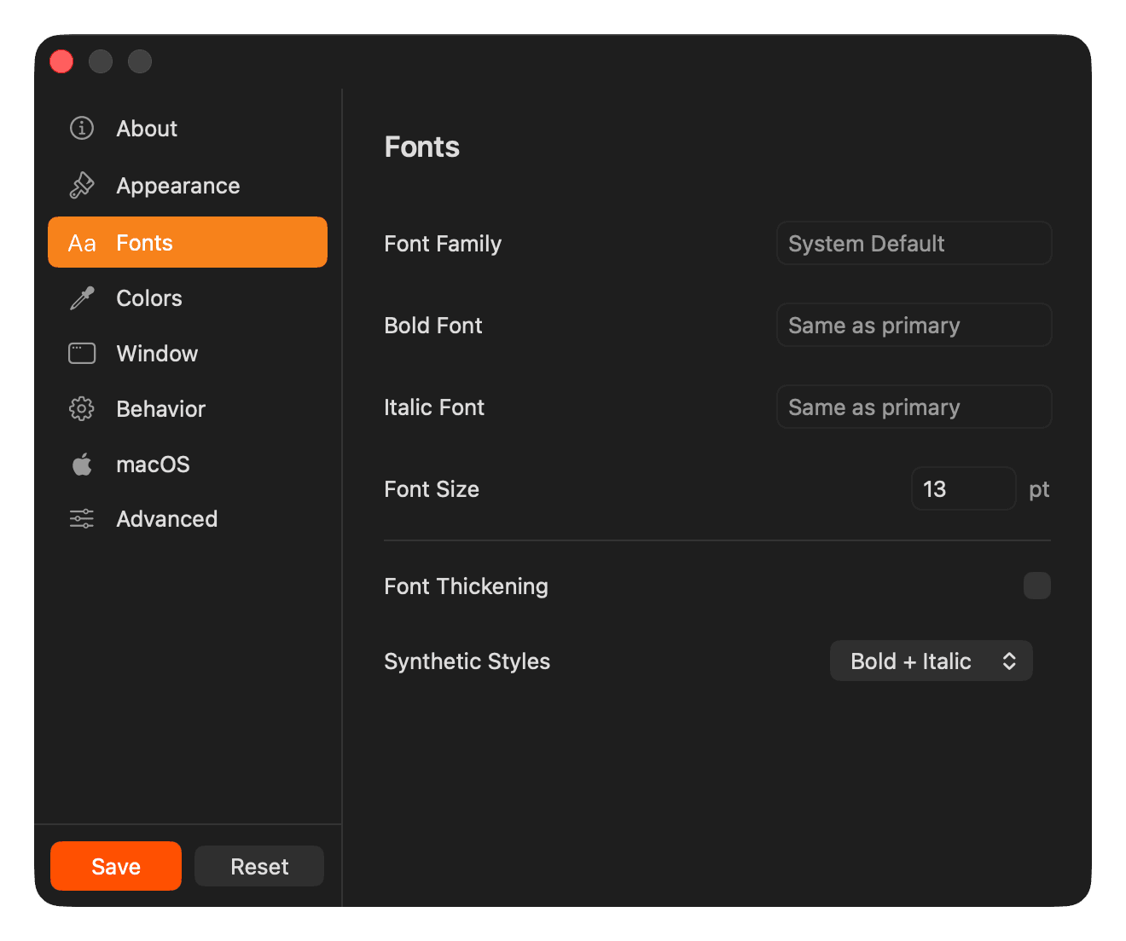1126x941 pixels.
Task: Enable the Font Thickening toggle
Action: tap(1036, 586)
